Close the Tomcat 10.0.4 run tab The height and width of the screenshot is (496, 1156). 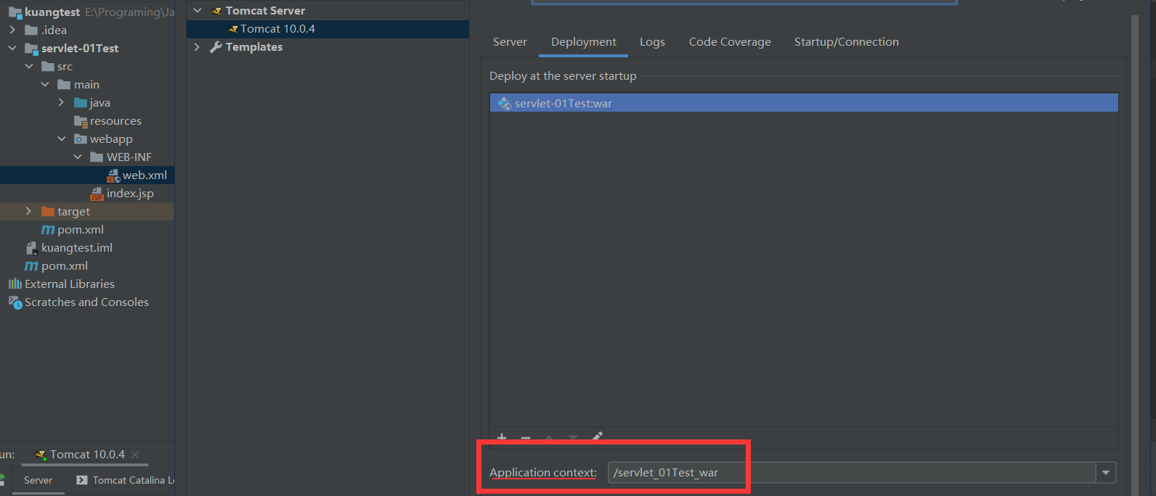point(135,455)
